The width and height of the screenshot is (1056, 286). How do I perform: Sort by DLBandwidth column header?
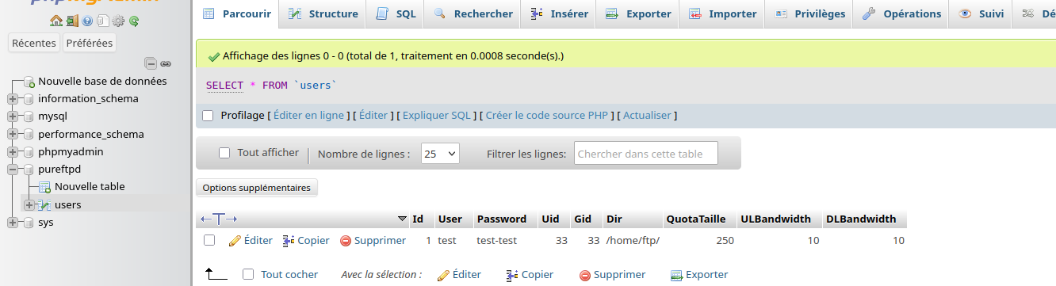861,219
